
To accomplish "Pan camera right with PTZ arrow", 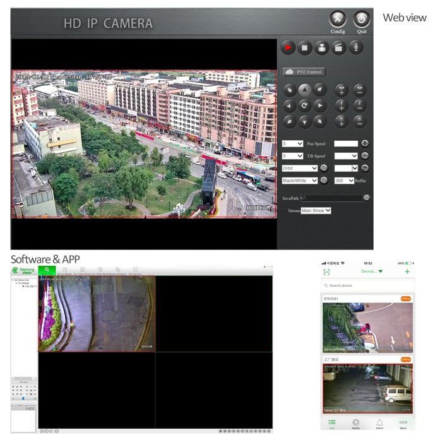I will click(320, 105).
